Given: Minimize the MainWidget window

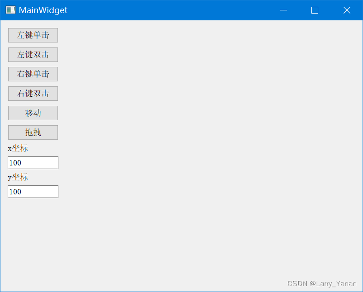Looking at the screenshot, I should tap(283, 10).
